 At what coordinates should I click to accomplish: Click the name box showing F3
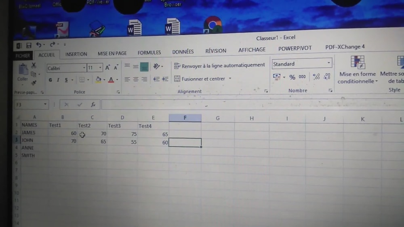coord(31,105)
